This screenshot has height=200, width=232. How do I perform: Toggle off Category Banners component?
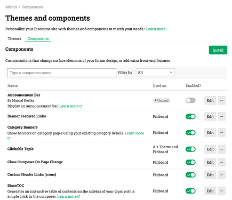point(190,133)
